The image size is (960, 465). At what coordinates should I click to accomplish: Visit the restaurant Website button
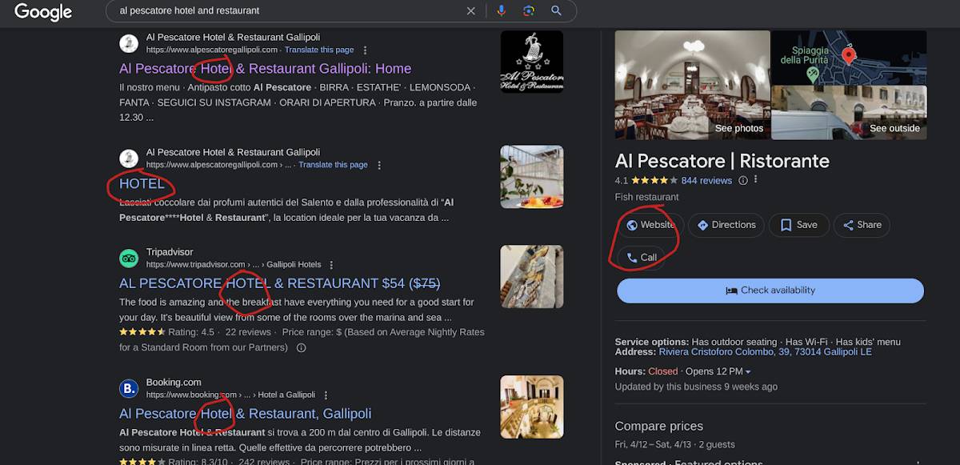point(650,225)
